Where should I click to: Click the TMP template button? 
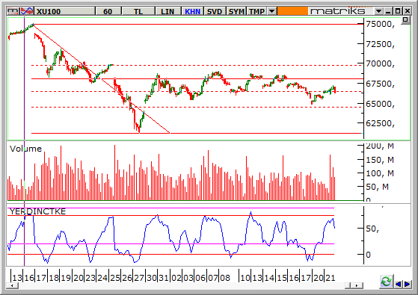pyautogui.click(x=257, y=11)
